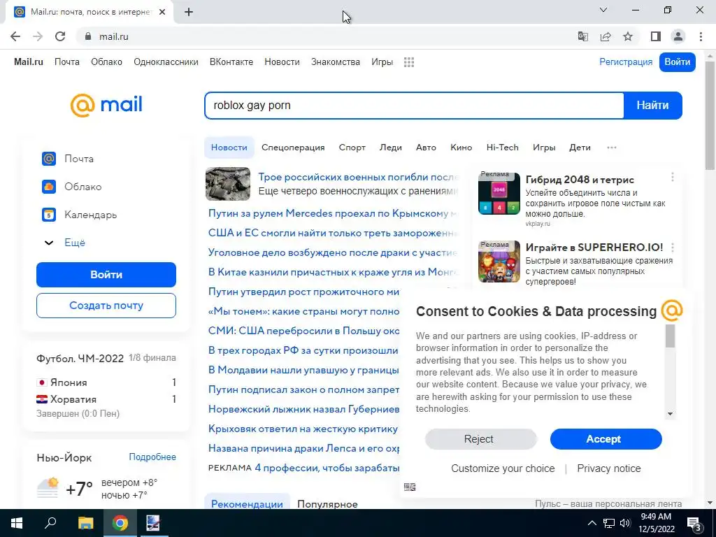
Task: Open volume control in system tray
Action: pos(625,523)
